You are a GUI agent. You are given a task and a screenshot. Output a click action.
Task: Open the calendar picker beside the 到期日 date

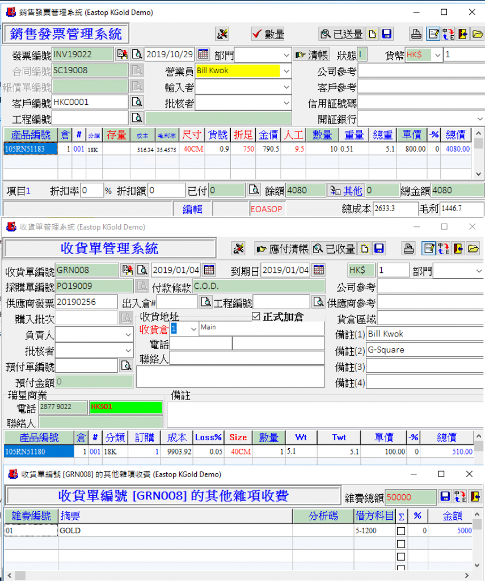(319, 270)
